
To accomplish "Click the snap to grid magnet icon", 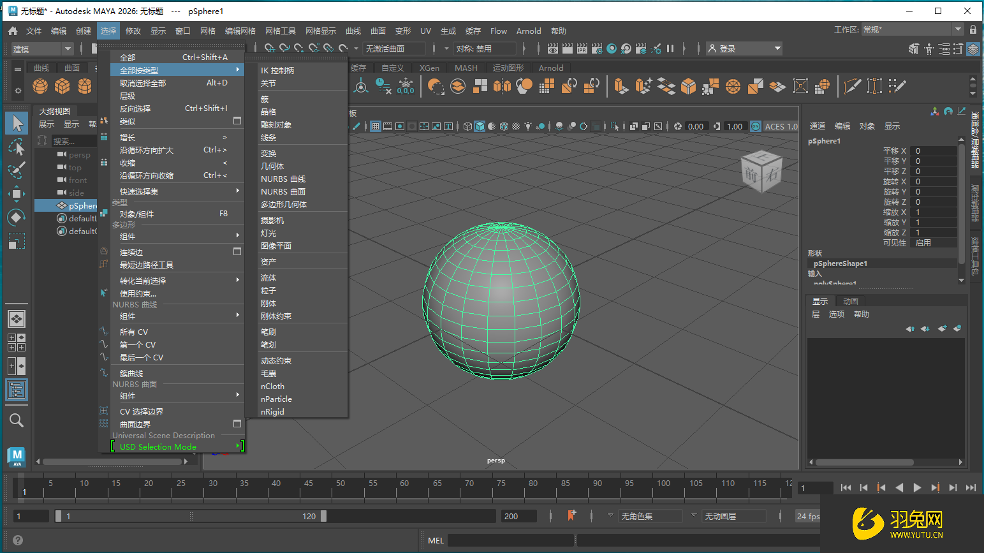I will (270, 48).
